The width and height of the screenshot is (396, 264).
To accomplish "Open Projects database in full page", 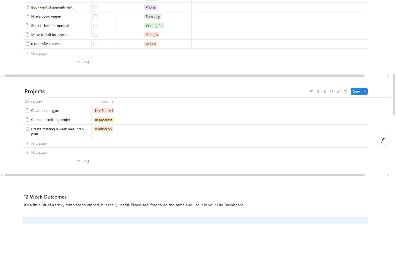I will coord(339,92).
